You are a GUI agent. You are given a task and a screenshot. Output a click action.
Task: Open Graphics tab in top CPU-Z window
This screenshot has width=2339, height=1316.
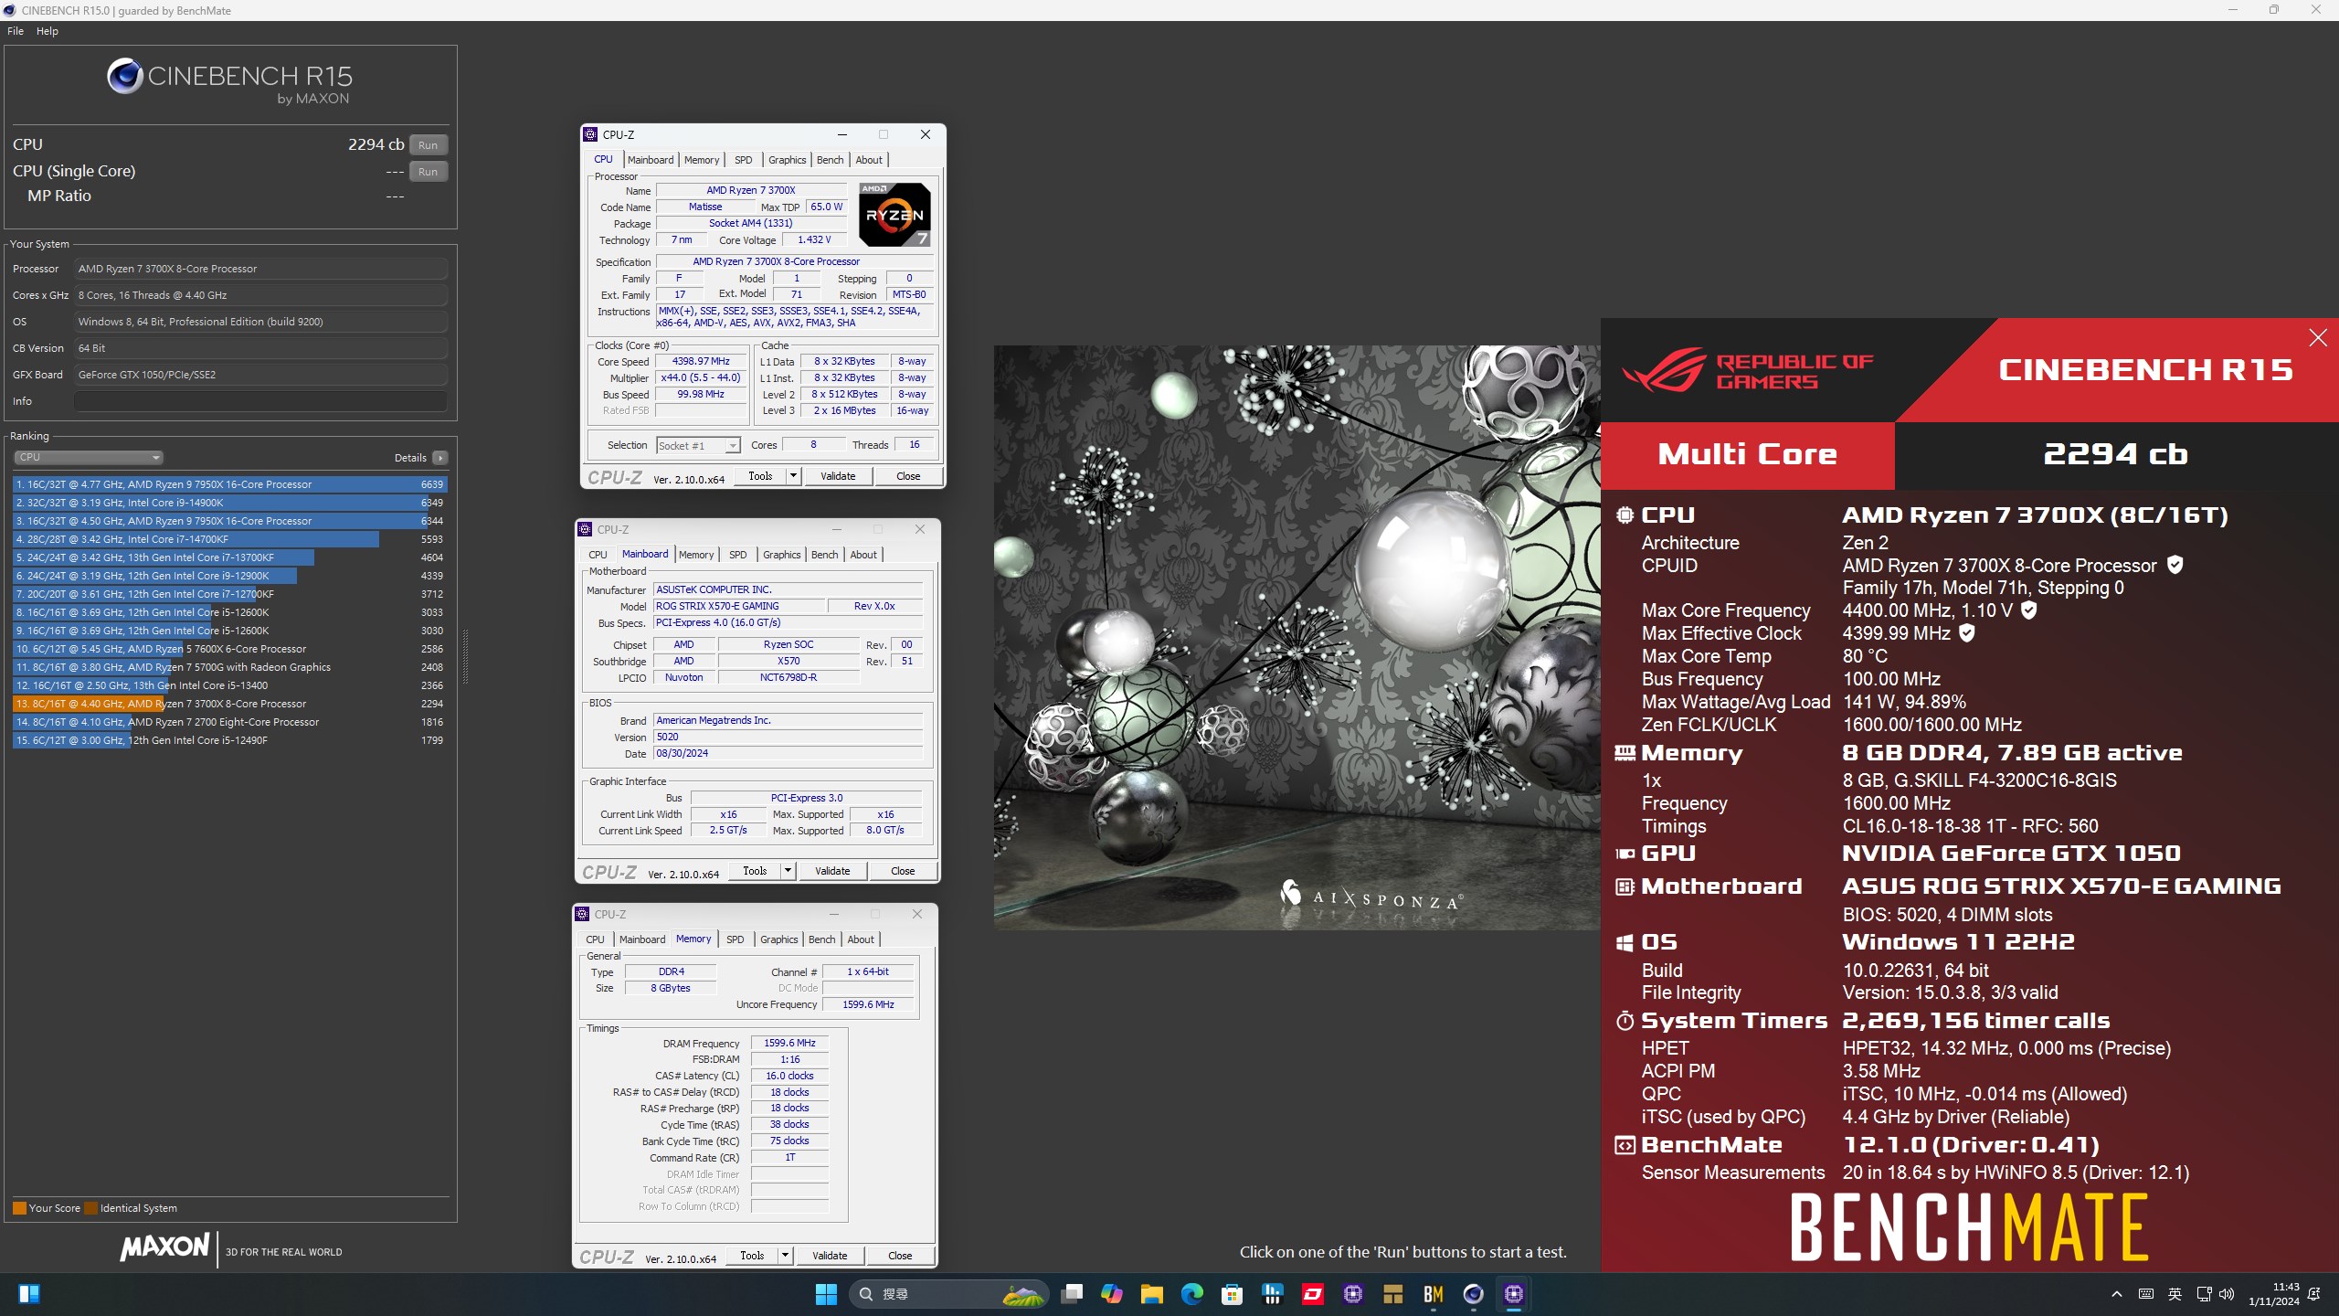787,160
